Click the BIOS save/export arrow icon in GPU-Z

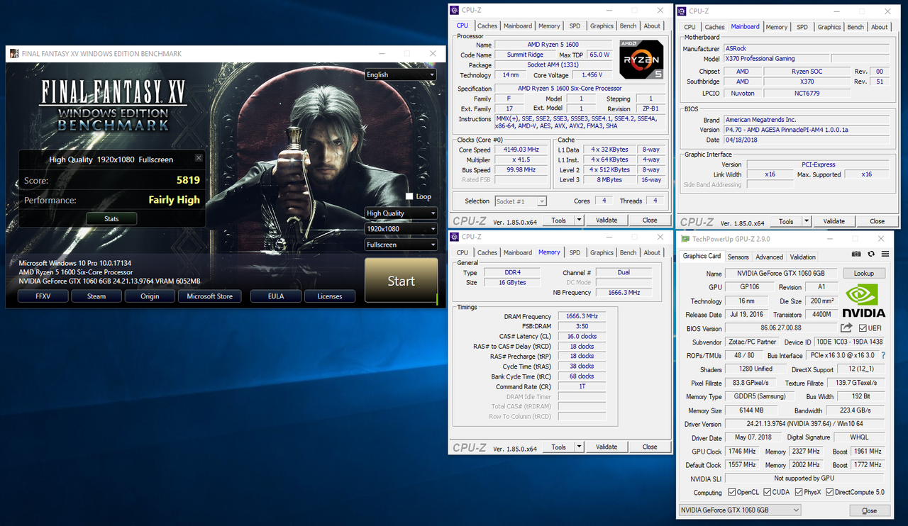point(846,328)
